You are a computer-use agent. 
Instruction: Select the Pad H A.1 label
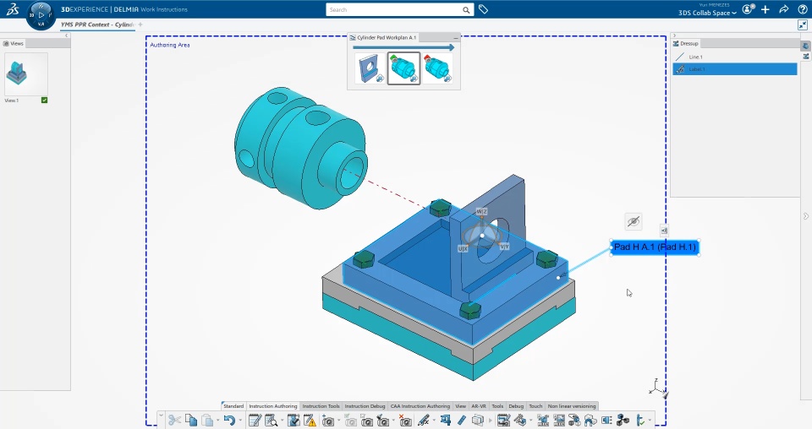655,247
